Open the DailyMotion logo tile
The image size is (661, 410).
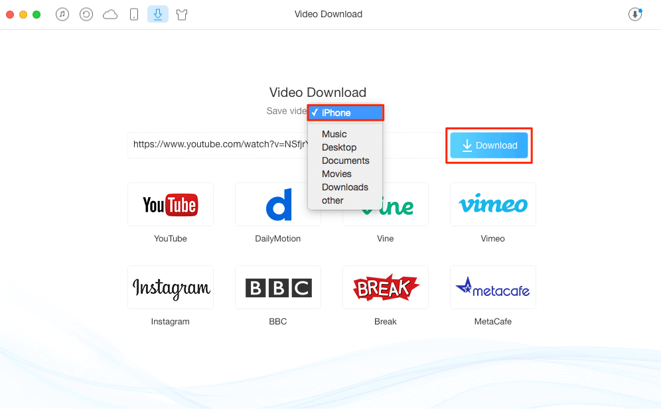(x=278, y=204)
